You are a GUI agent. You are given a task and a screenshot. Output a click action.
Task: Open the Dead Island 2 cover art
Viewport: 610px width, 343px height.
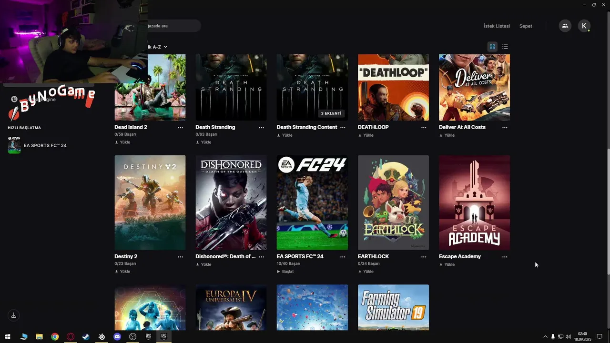click(x=150, y=87)
